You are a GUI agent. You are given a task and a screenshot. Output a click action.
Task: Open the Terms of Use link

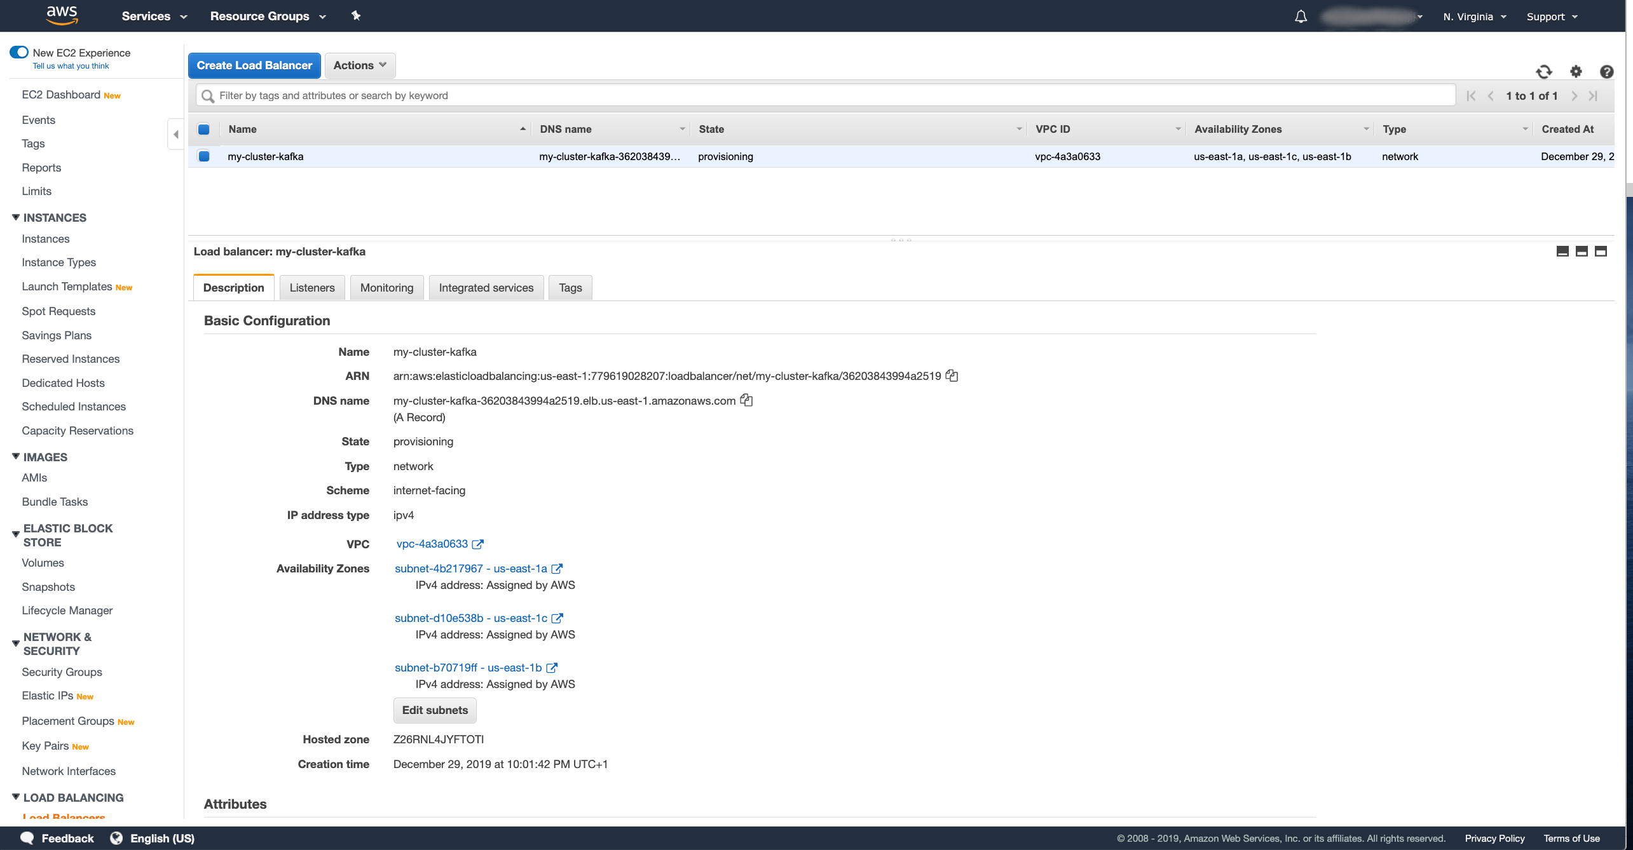pyautogui.click(x=1571, y=839)
